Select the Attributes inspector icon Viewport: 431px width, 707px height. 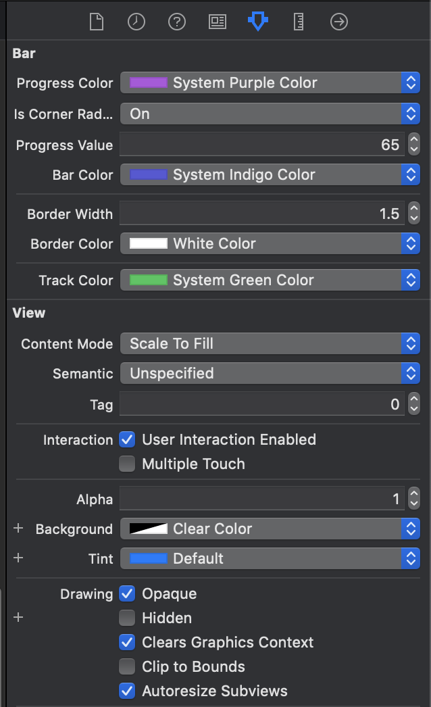tap(257, 22)
